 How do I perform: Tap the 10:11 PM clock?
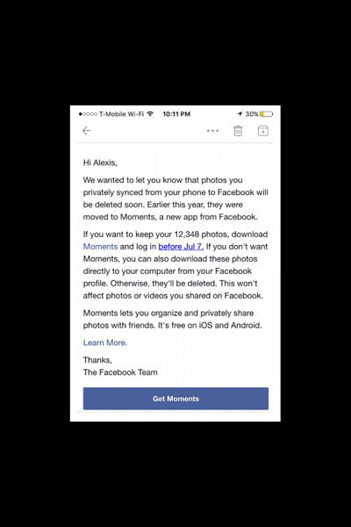[176, 114]
